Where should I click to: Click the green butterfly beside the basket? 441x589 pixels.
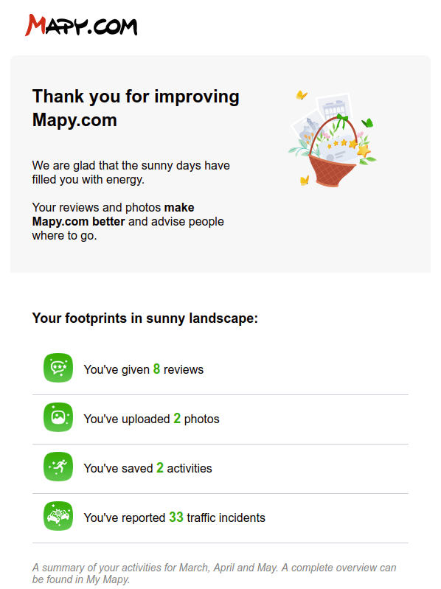367,123
